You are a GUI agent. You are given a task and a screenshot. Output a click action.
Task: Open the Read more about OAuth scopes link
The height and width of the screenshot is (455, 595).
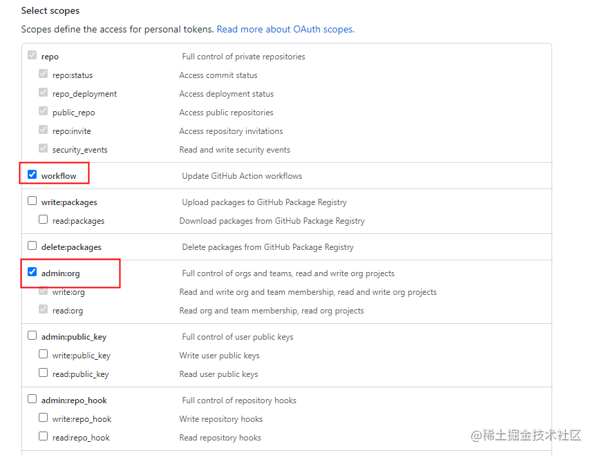[x=285, y=29]
